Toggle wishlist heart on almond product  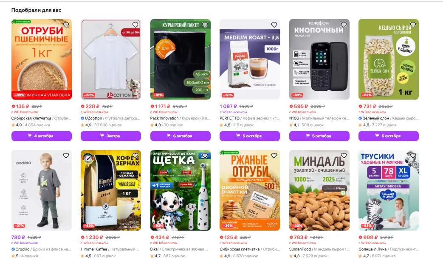point(344,156)
